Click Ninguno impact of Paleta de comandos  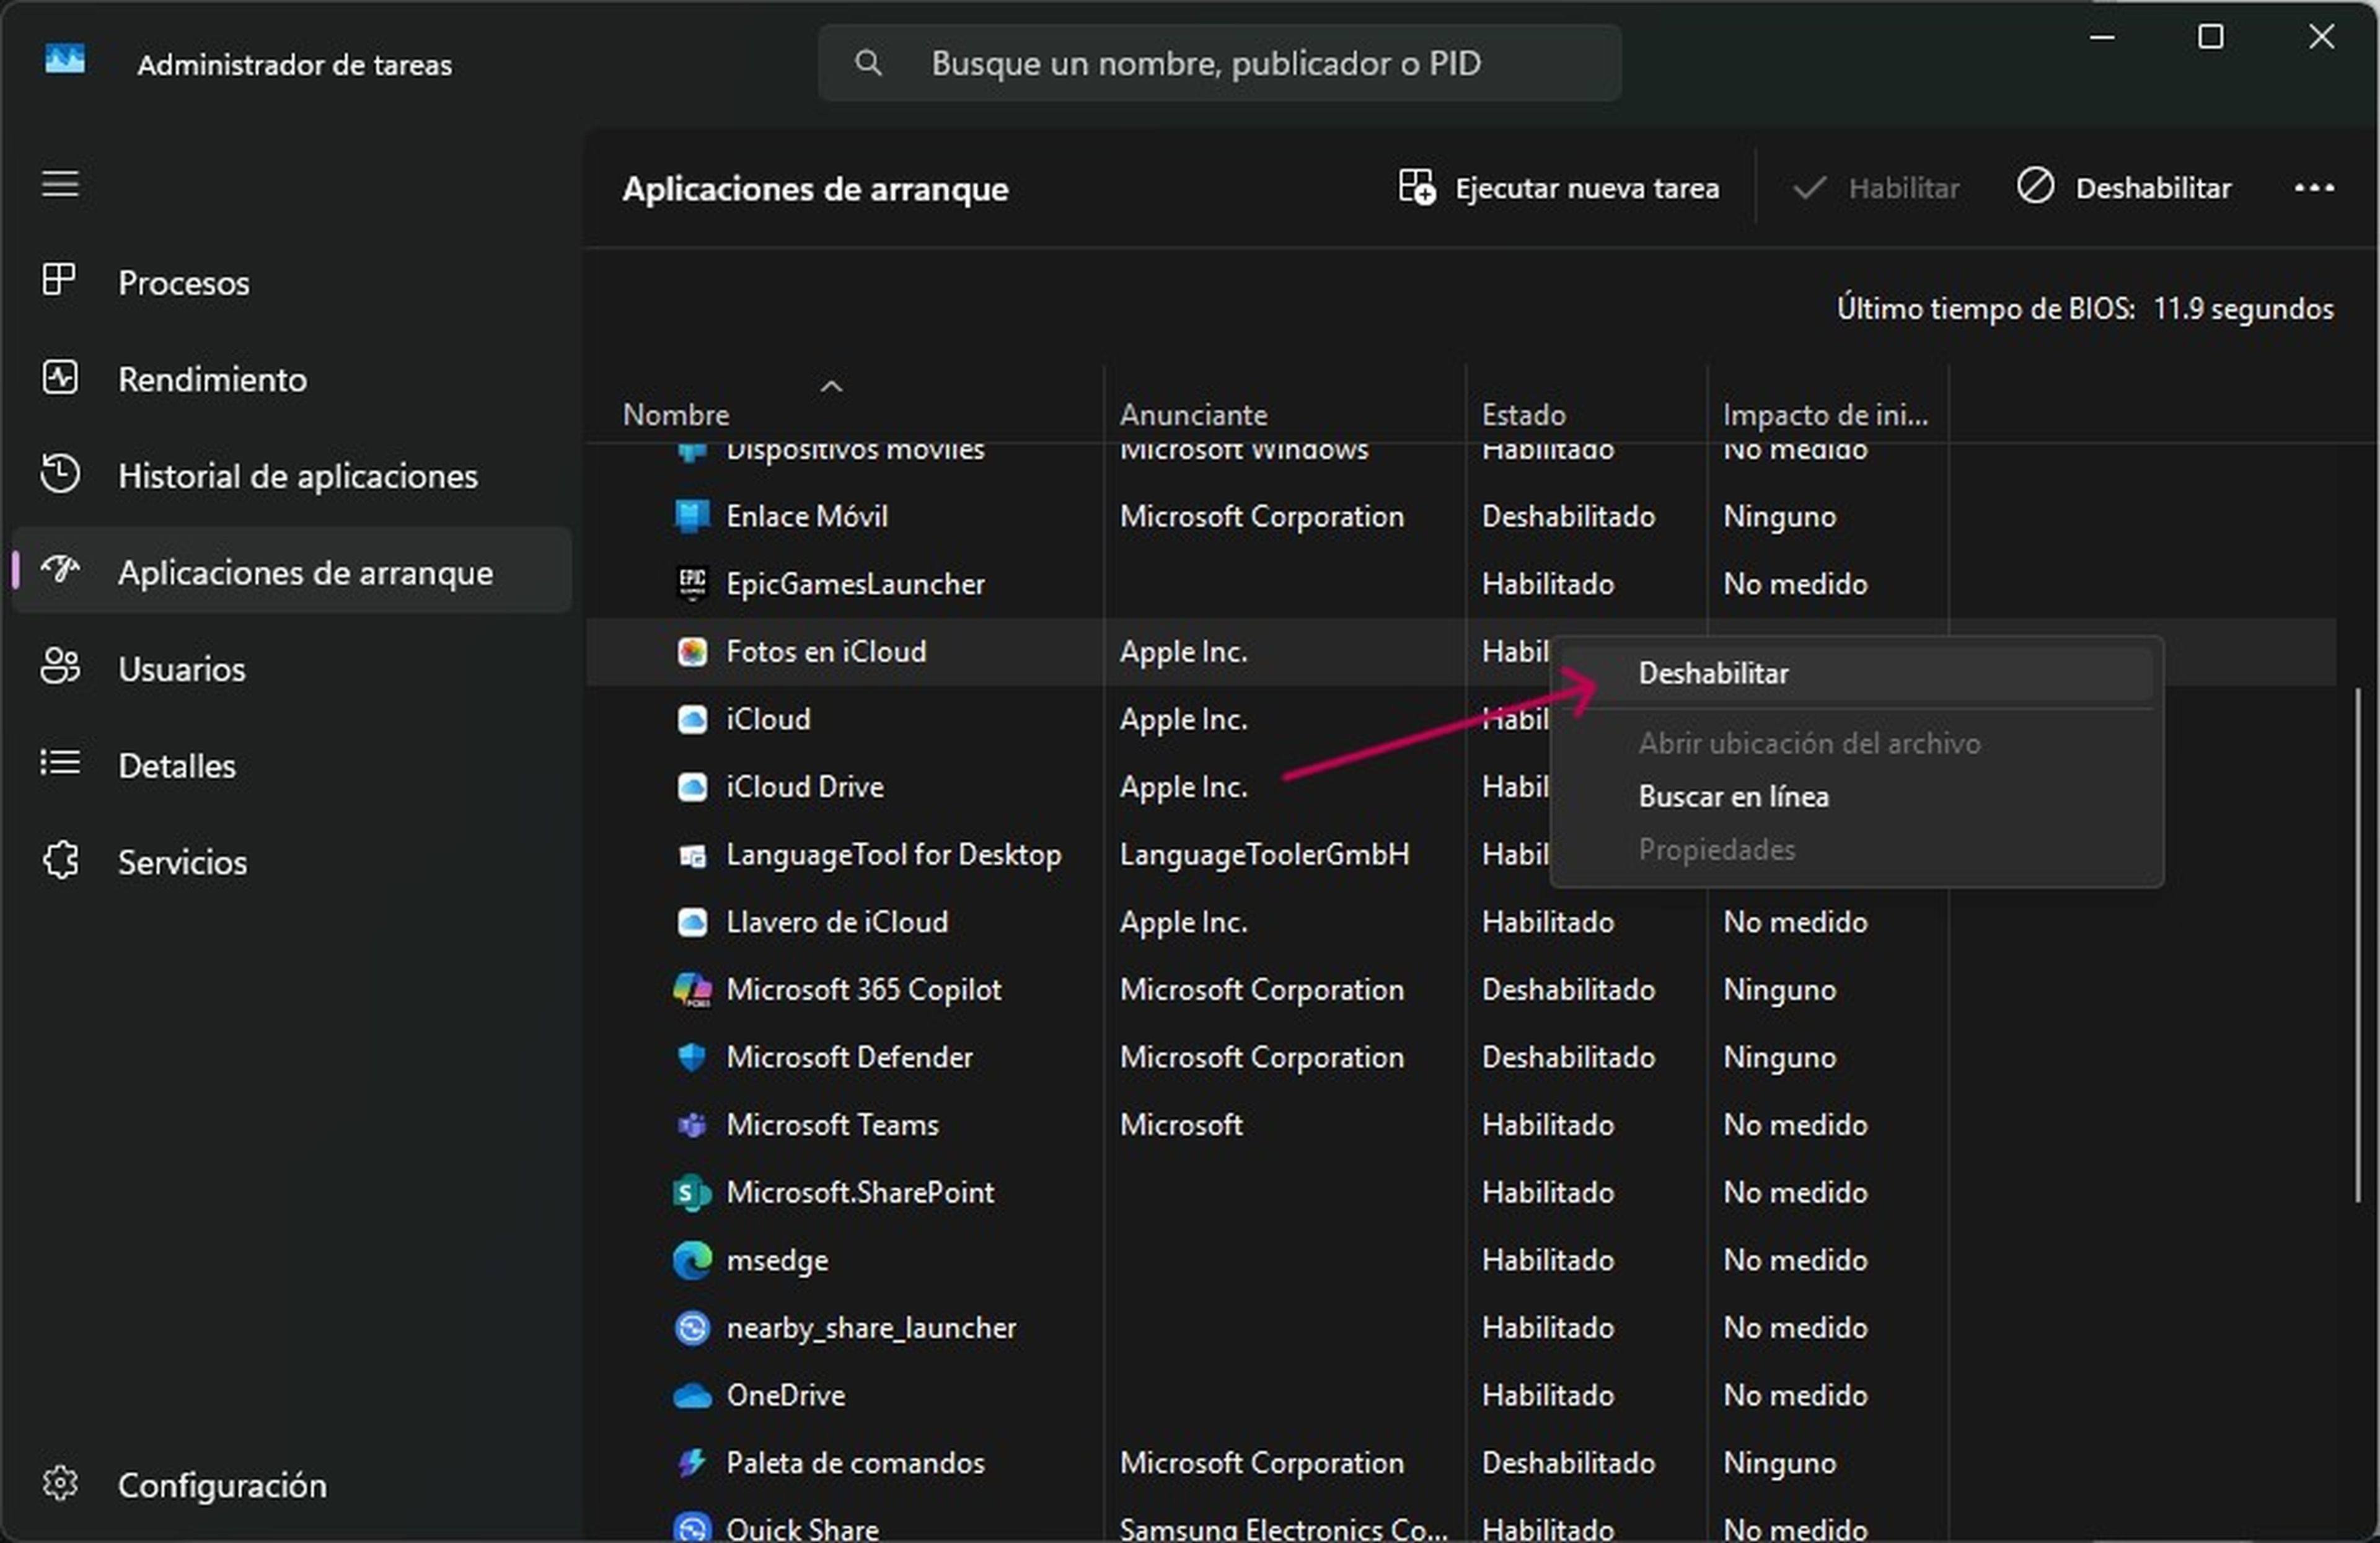pyautogui.click(x=1779, y=1463)
